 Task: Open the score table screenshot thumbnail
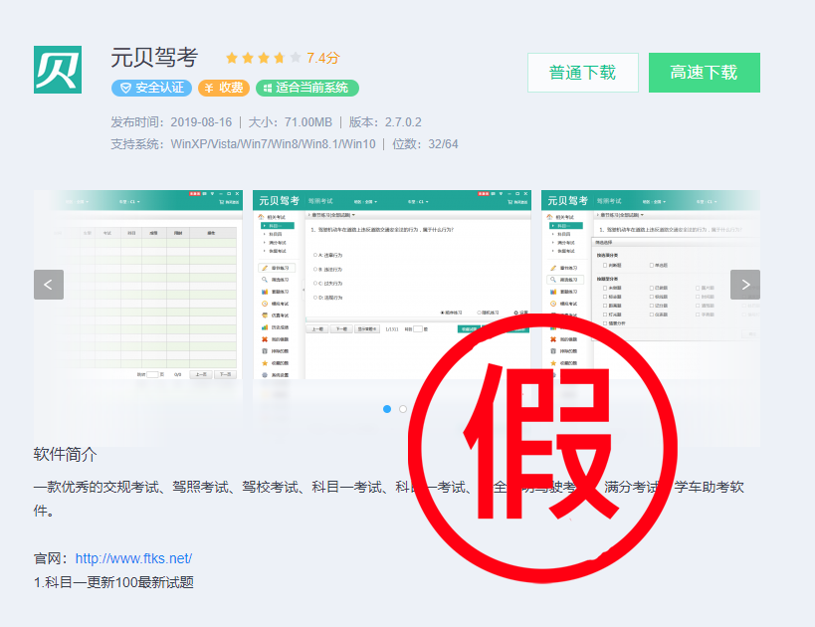138,285
